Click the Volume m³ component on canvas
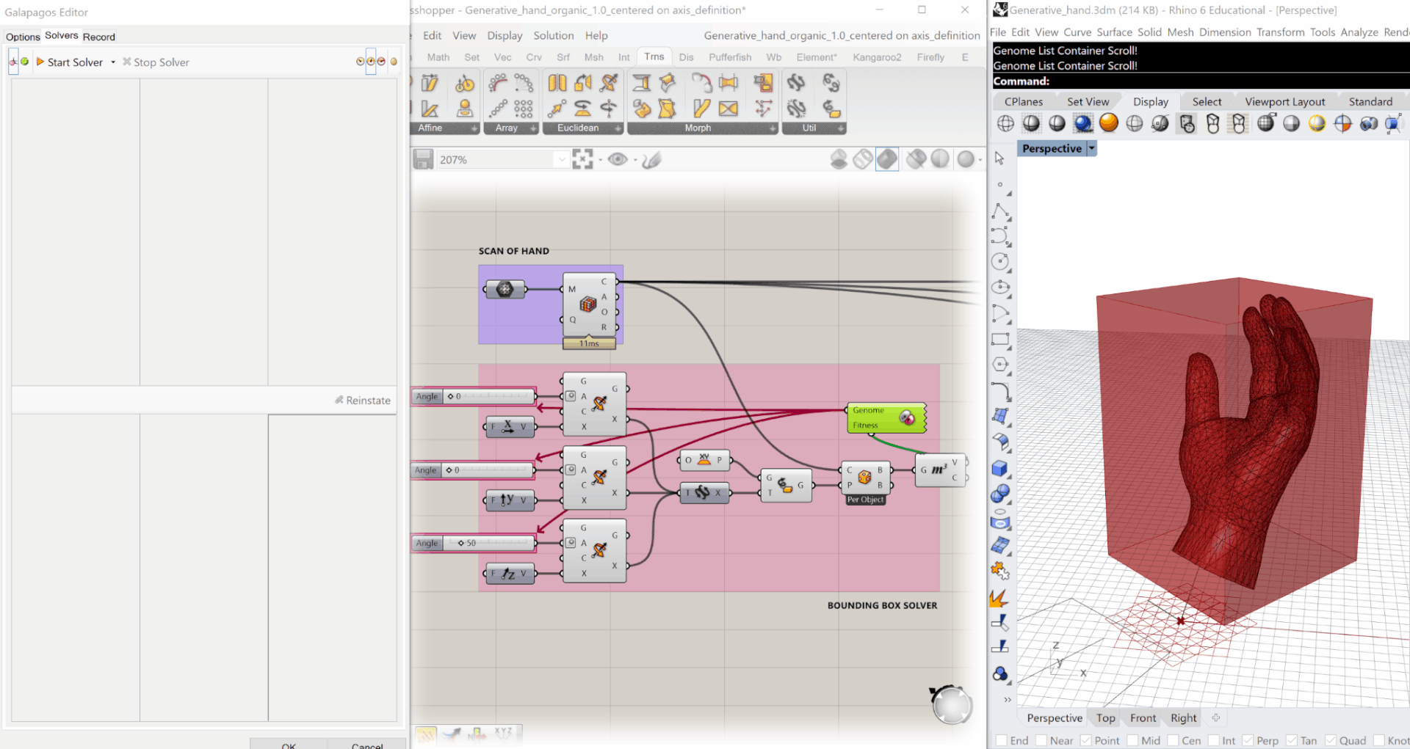1410x749 pixels. (940, 470)
